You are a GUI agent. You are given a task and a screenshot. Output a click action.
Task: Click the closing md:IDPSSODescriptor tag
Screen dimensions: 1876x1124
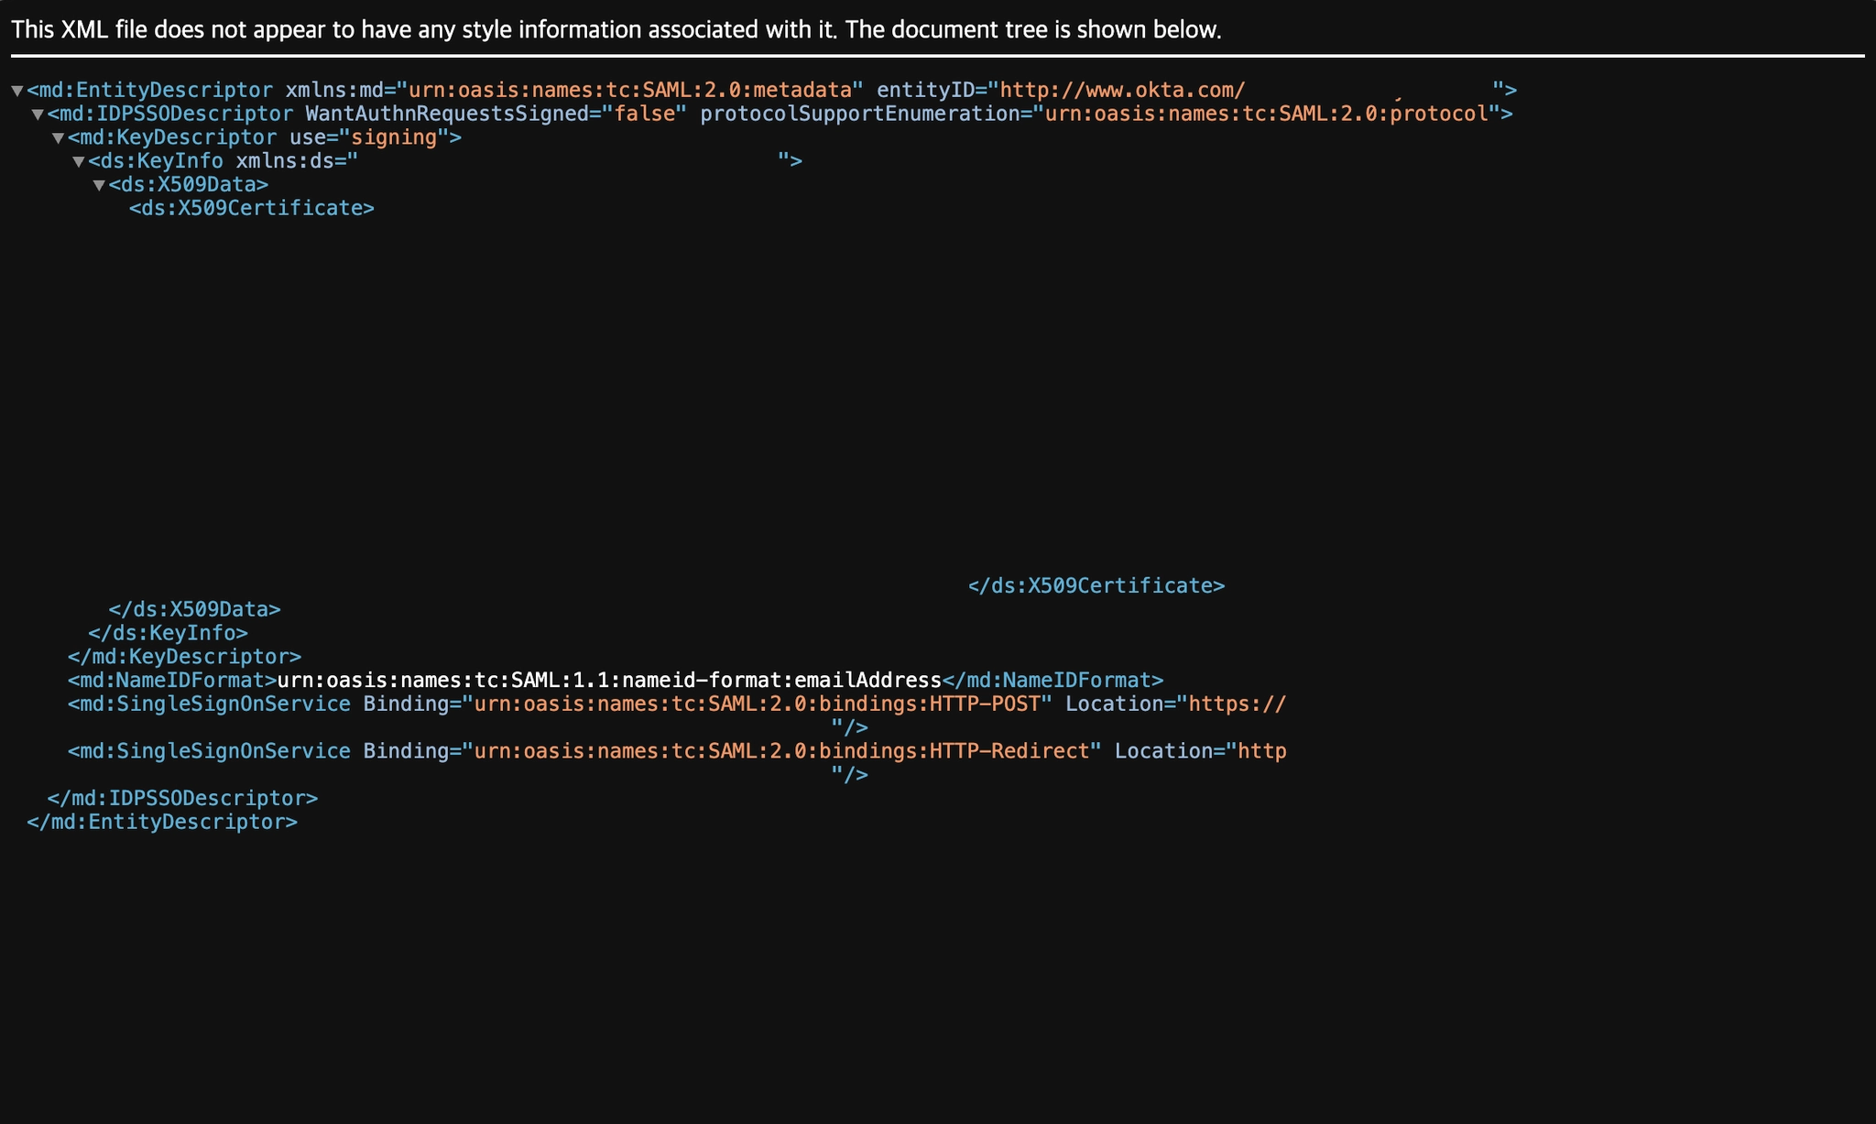pos(182,798)
